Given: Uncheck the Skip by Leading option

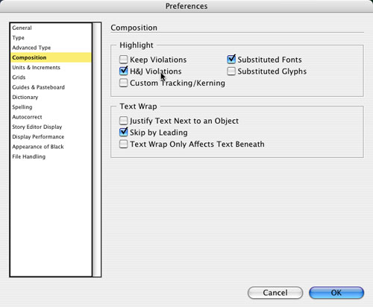Looking at the screenshot, I should point(123,133).
